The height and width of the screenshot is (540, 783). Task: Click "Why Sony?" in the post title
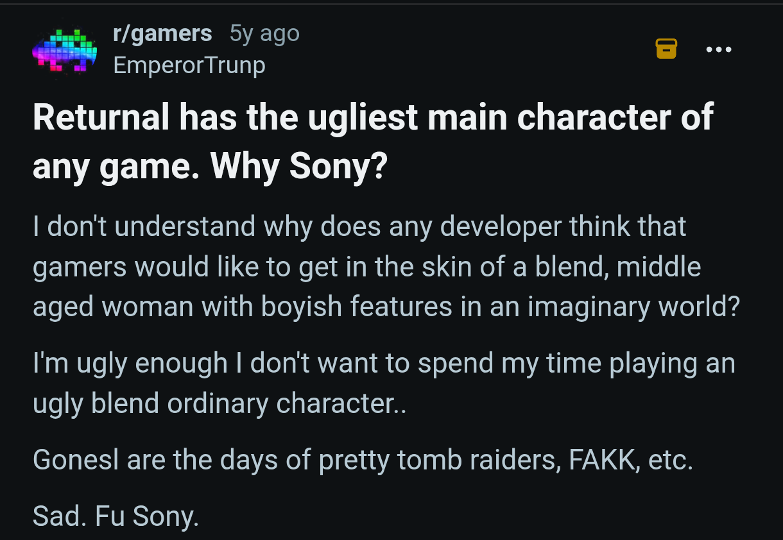pos(298,166)
